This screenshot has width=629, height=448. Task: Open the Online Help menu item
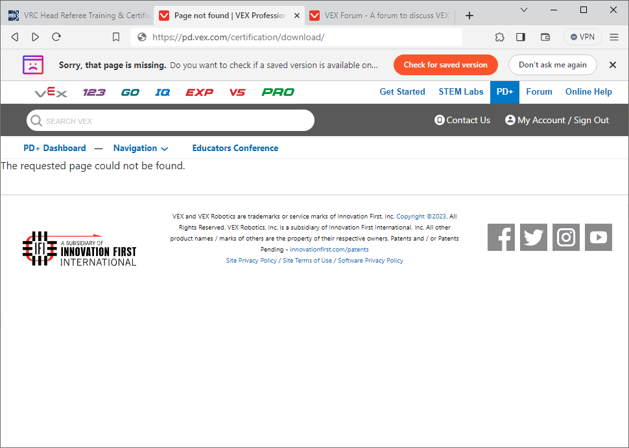(x=589, y=92)
